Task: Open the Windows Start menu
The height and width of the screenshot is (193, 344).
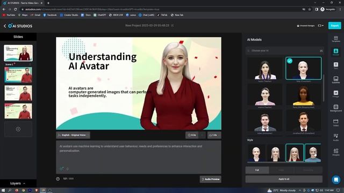Action: coord(3,190)
